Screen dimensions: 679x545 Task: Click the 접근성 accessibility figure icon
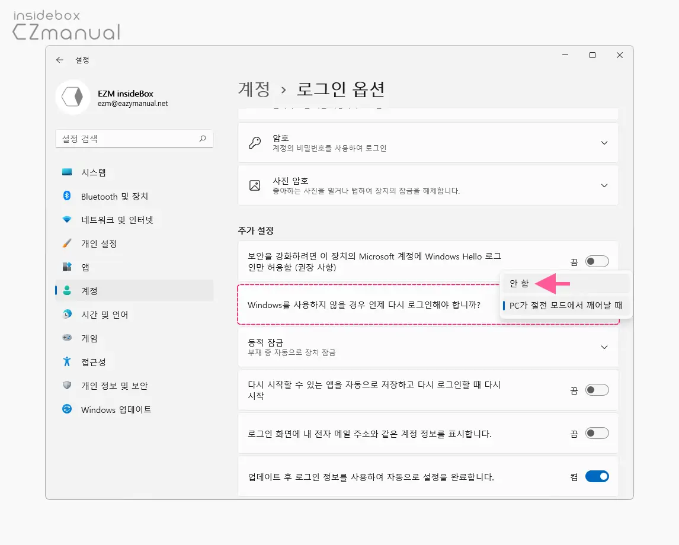pos(67,361)
